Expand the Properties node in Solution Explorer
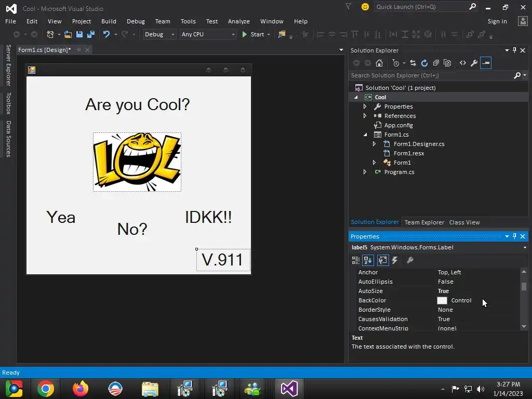 365,107
